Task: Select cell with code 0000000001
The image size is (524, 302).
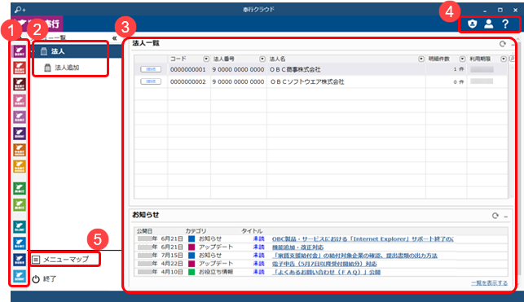Action: coord(187,69)
